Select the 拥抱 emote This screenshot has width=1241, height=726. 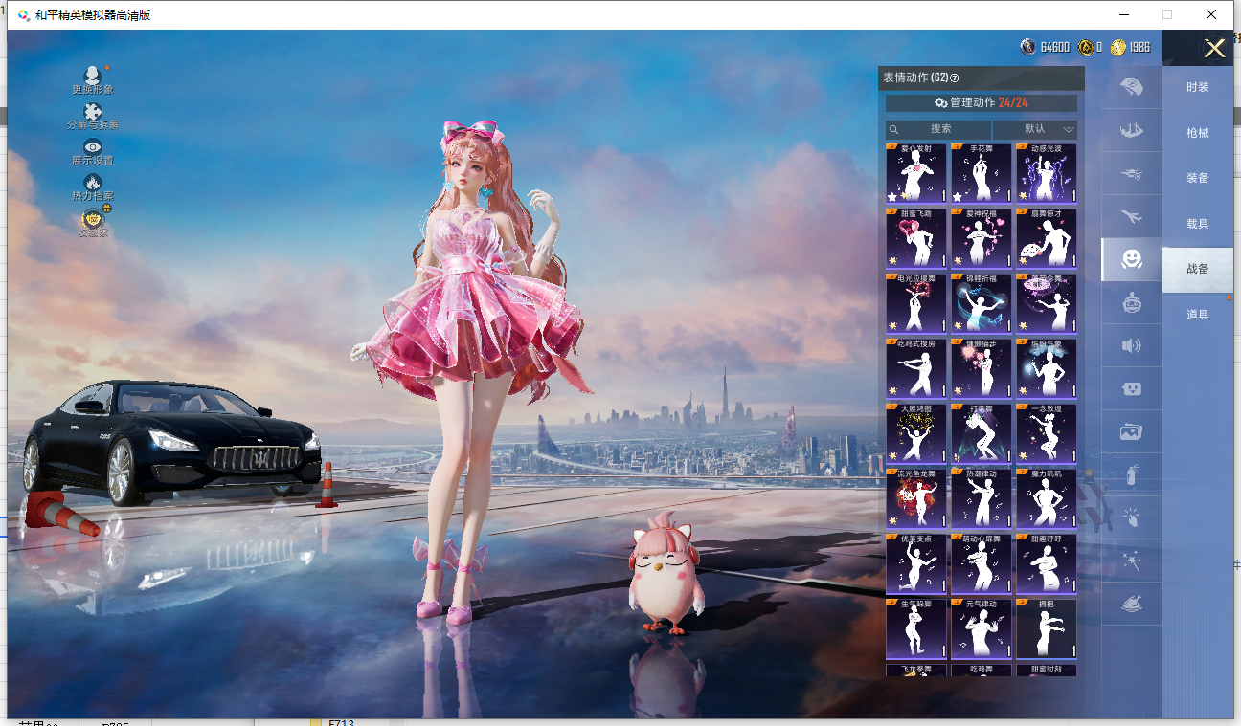point(1047,628)
